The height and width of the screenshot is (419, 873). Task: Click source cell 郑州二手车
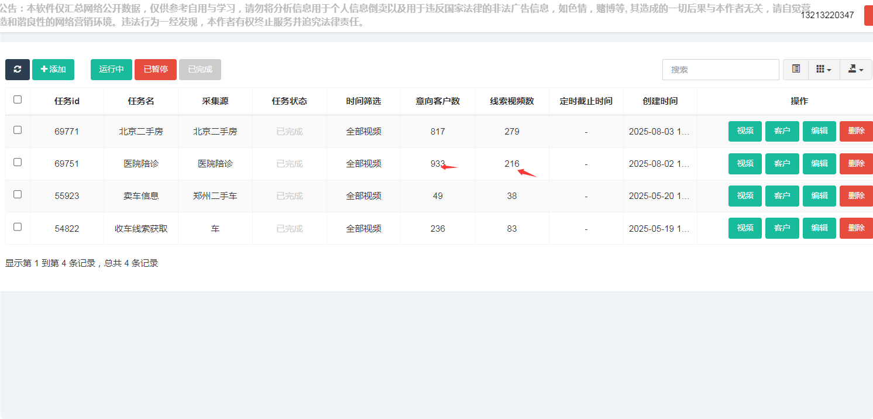[x=215, y=196]
